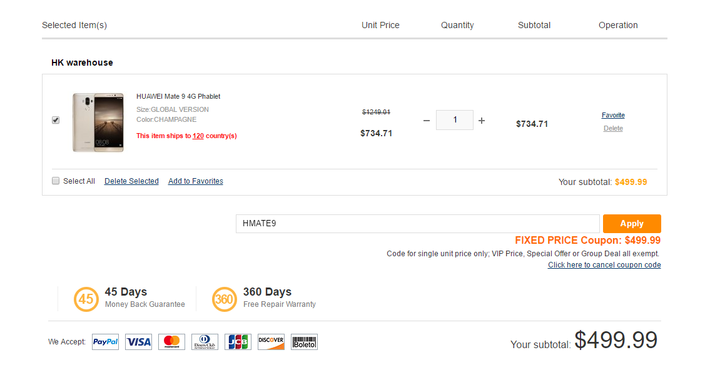
Task: Click the Diners Club icon
Action: (205, 342)
